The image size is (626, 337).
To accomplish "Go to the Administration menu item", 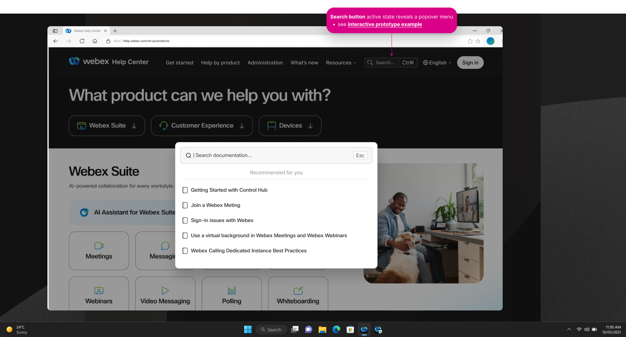I will 265,63.
